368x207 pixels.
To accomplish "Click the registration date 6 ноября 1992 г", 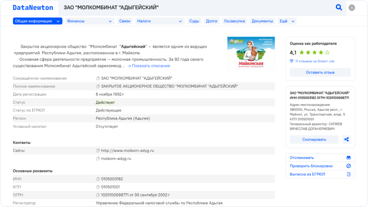I will [x=110, y=94].
